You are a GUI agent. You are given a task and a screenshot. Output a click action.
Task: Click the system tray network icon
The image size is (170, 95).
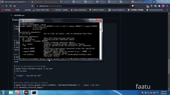tap(148, 93)
